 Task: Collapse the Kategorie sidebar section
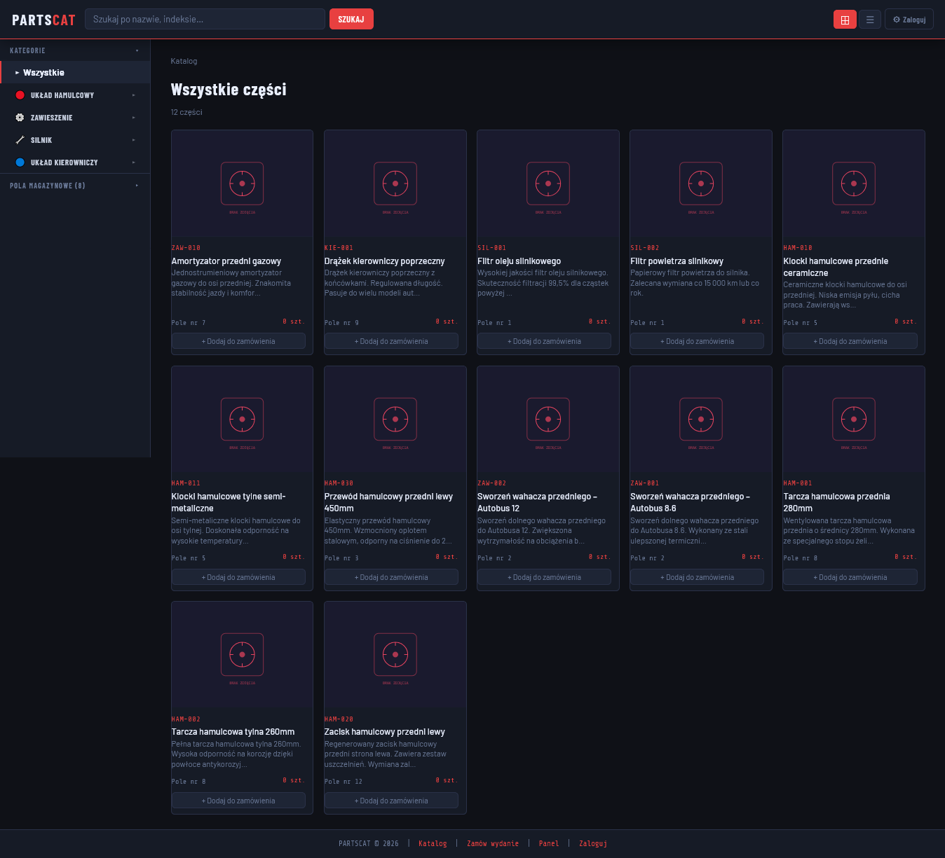pyautogui.click(x=137, y=50)
